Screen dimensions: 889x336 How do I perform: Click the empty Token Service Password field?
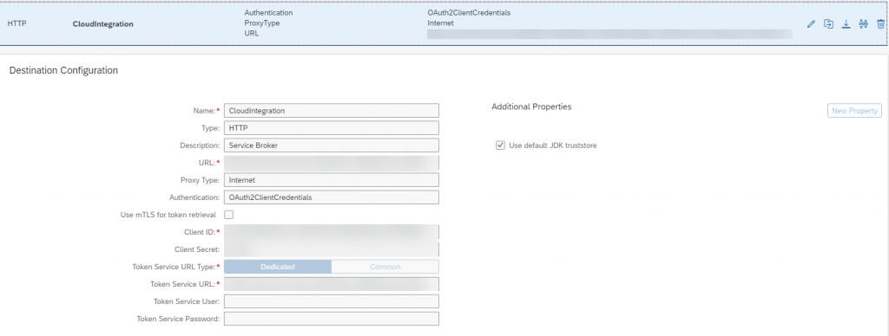332,319
